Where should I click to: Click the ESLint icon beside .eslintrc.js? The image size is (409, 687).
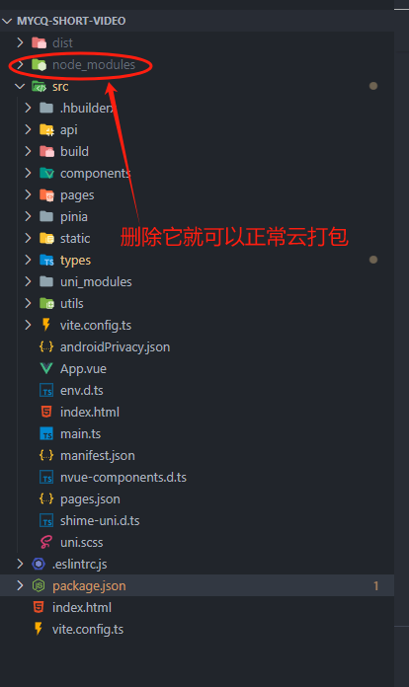[39, 564]
